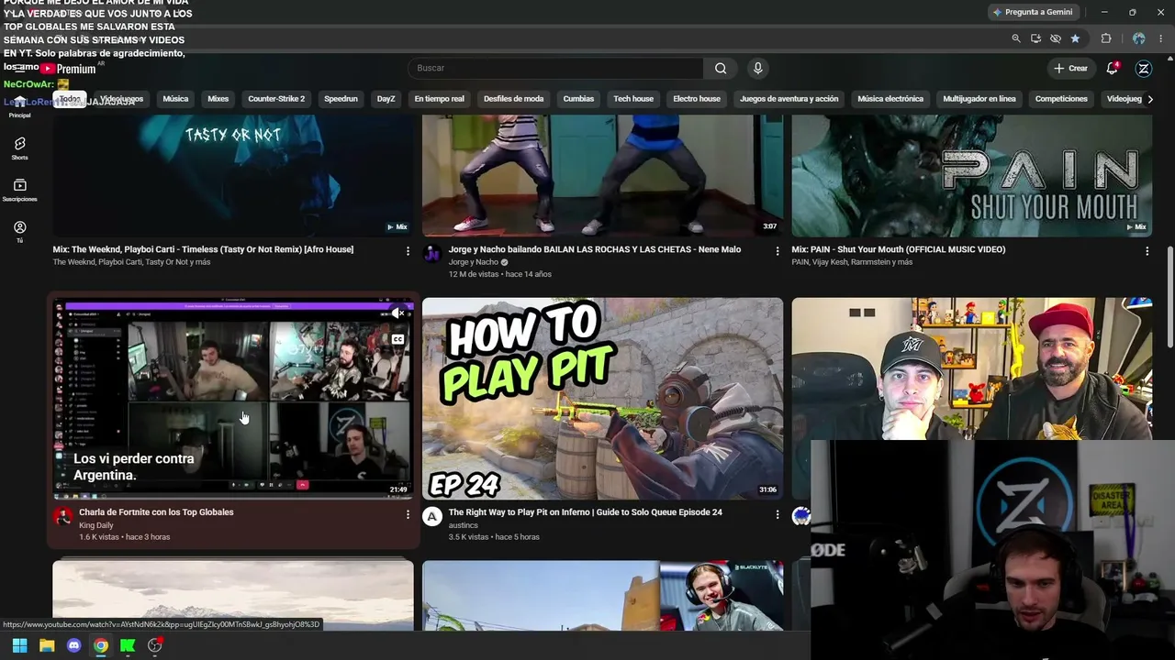
Task: Click the bookmark star icon
Action: [1075, 38]
